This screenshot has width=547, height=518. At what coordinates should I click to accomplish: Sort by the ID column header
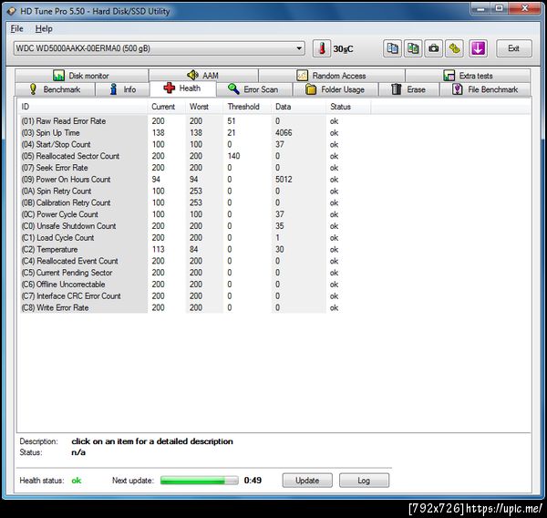pyautogui.click(x=83, y=107)
